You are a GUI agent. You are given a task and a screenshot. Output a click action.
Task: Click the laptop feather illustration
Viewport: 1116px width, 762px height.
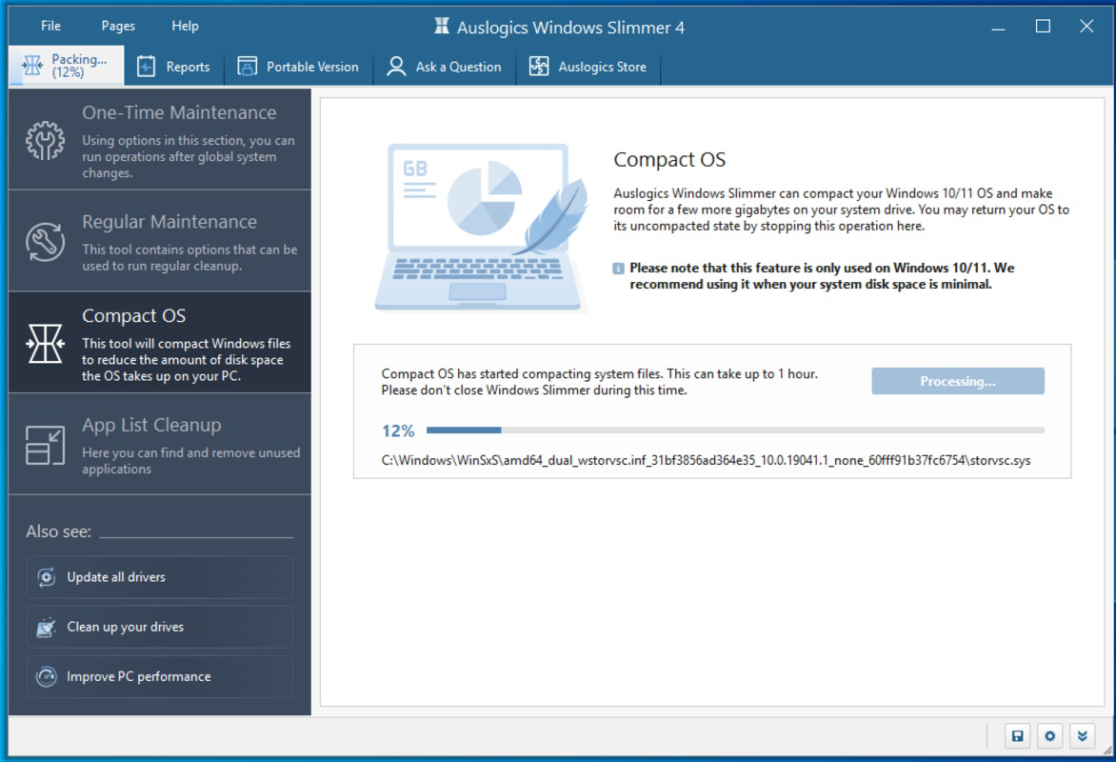(x=483, y=228)
